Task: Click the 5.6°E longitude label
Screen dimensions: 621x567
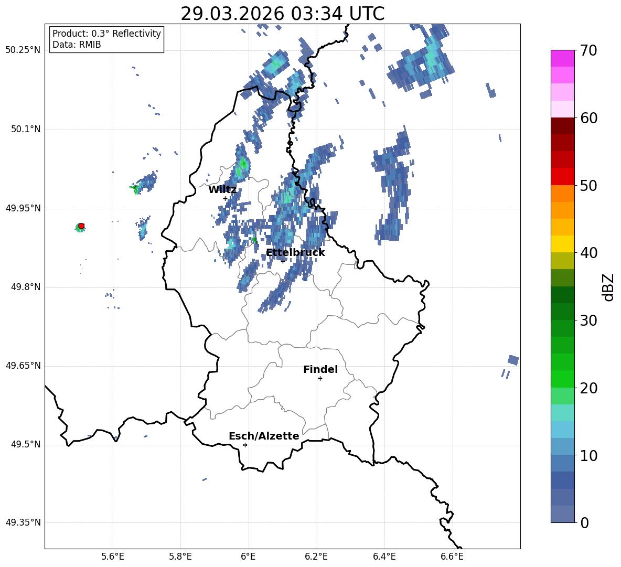Action: tap(113, 557)
